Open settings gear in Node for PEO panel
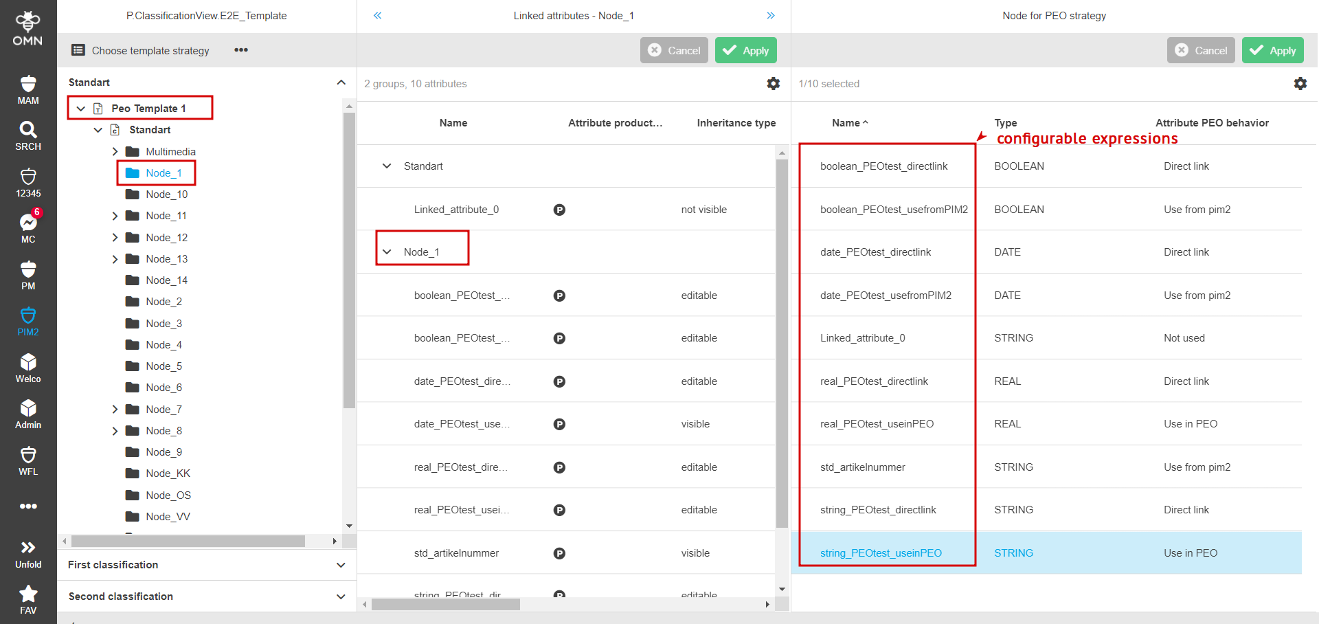 pyautogui.click(x=1300, y=83)
